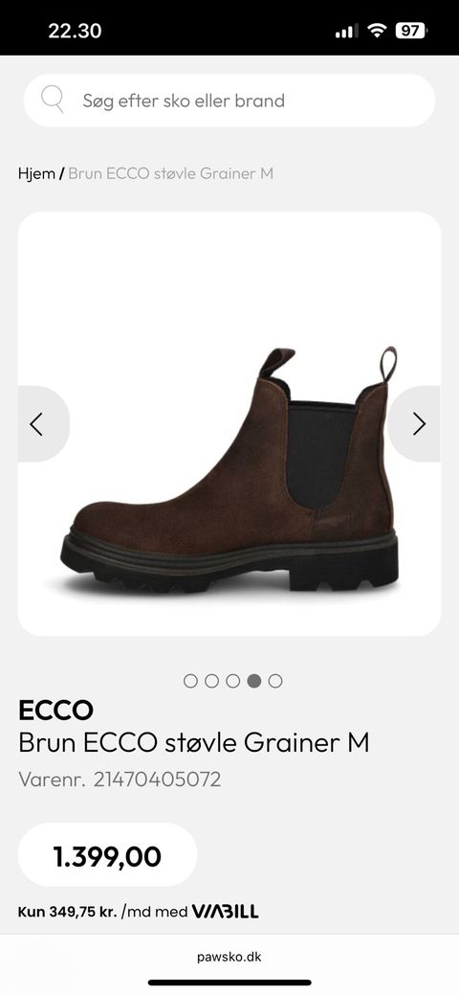Click the 'Søg efter sko eller brand' field
Viewport: 459px width, 995px height.
(229, 101)
